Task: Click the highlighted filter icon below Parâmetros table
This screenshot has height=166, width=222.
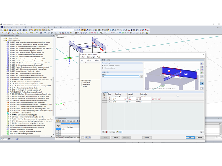Action: click(121, 132)
